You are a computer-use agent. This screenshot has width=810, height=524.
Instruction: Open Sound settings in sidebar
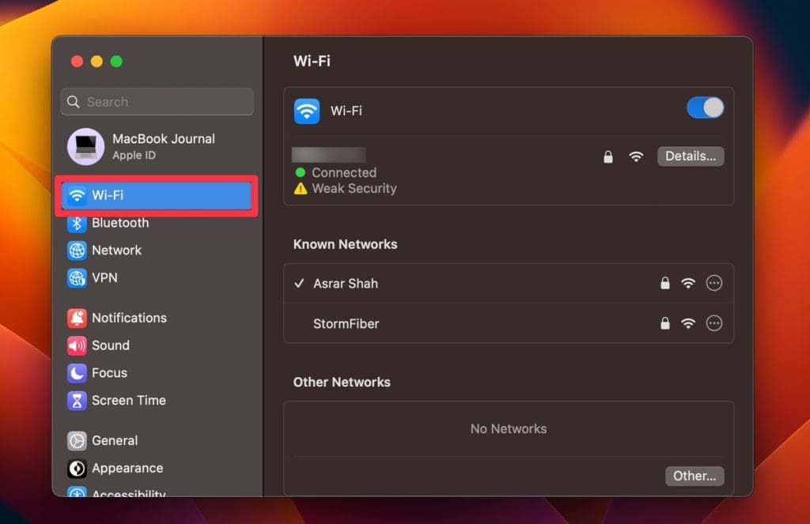click(x=98, y=345)
